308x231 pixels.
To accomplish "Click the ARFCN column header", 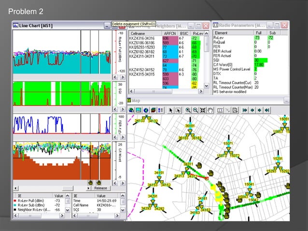I will pyautogui.click(x=170, y=33).
